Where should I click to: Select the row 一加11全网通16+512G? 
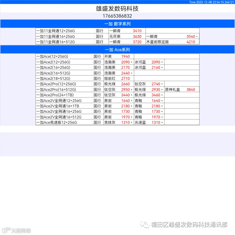(117, 42)
